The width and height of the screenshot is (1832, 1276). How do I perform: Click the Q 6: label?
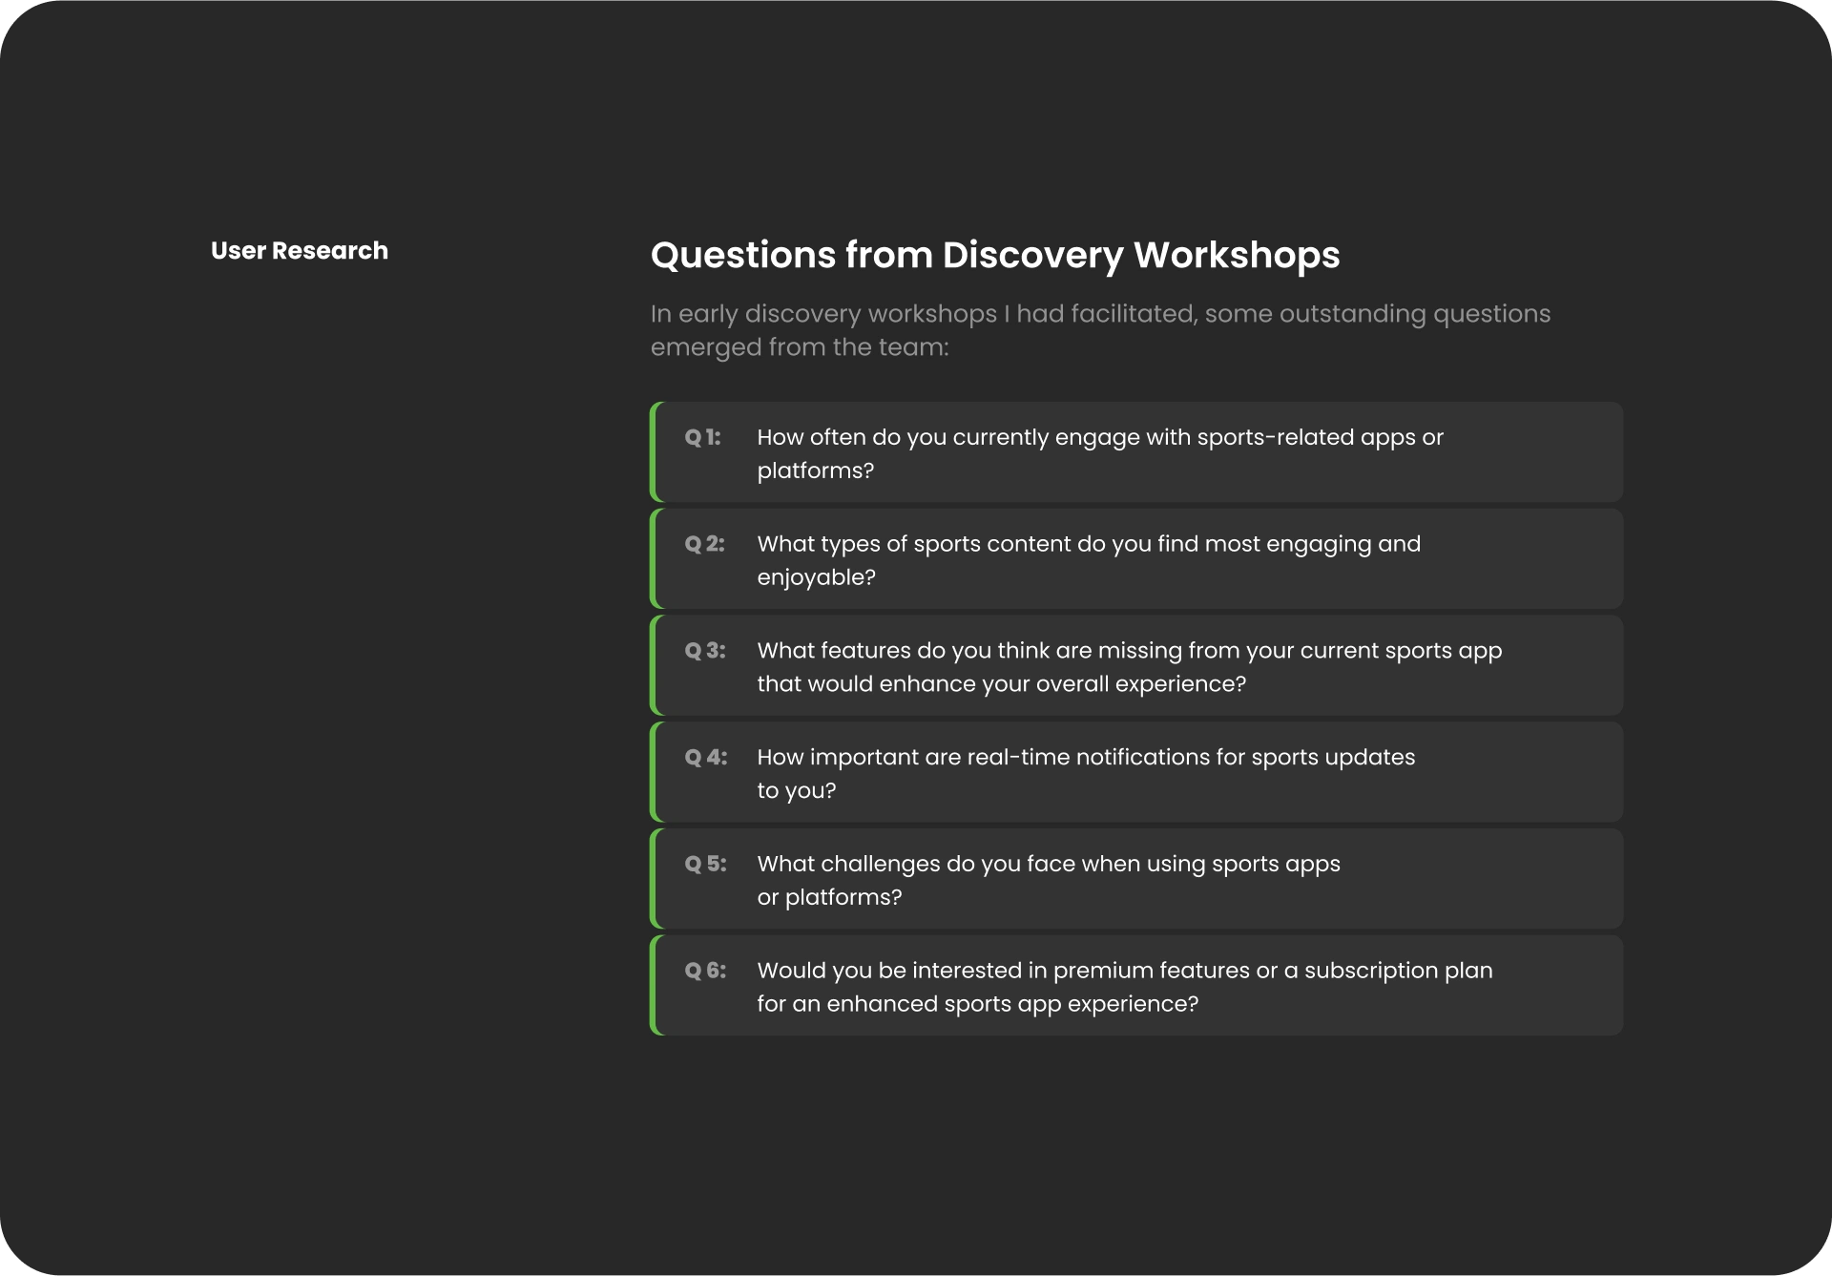[705, 971]
